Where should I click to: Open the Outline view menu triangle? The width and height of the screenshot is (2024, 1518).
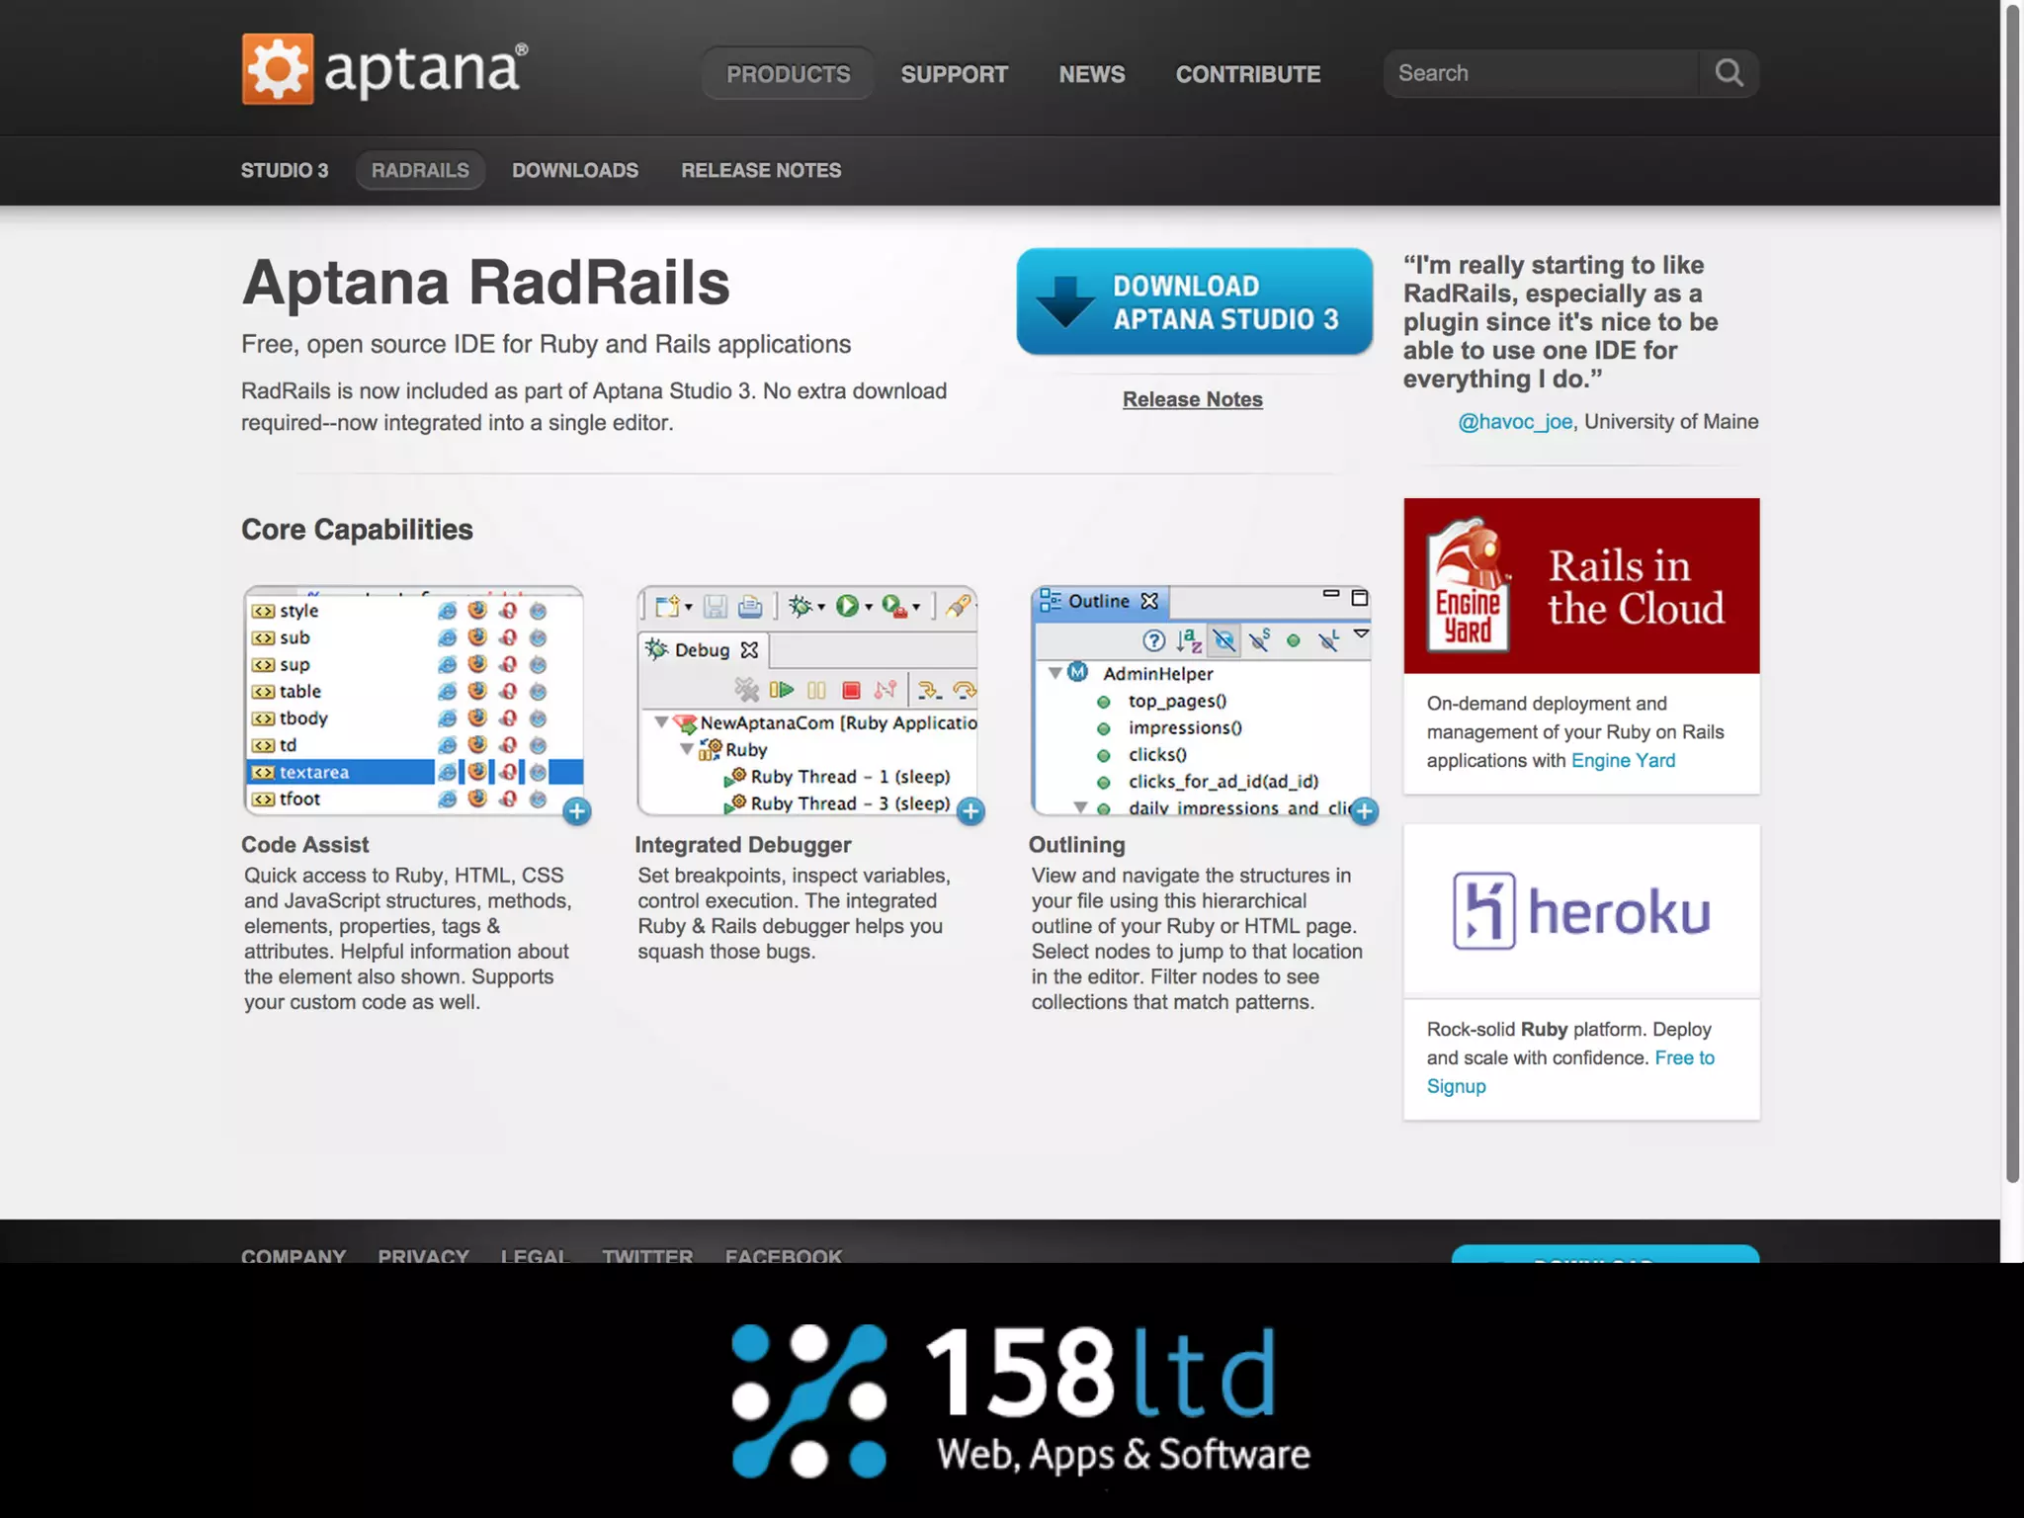(x=1361, y=633)
